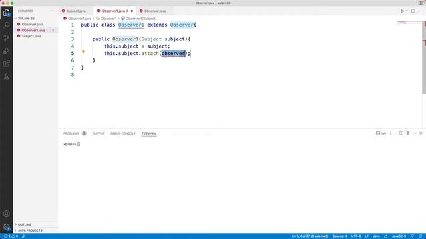Select the TERMINAL panel tab
Image resolution: width=426 pixels, height=239 pixels.
pos(149,133)
